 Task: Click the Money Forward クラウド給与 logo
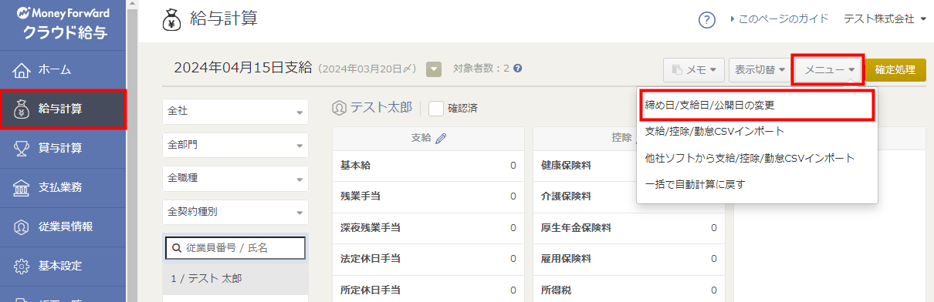tap(63, 23)
